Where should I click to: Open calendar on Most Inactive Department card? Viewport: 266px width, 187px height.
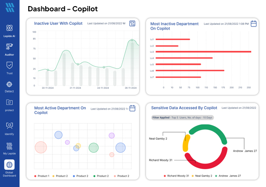pos(254,23)
